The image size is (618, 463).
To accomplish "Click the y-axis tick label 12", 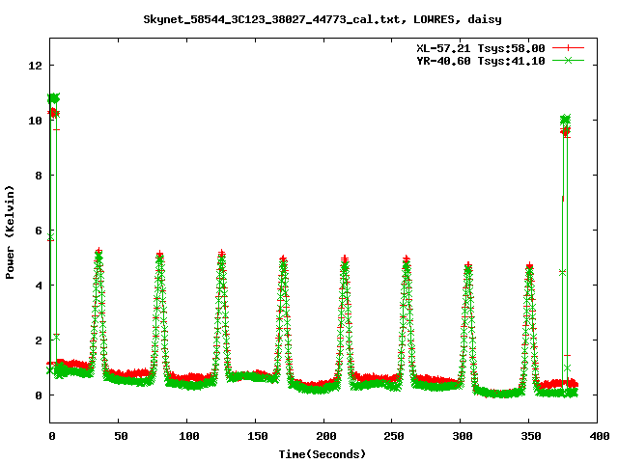I will click(x=36, y=66).
